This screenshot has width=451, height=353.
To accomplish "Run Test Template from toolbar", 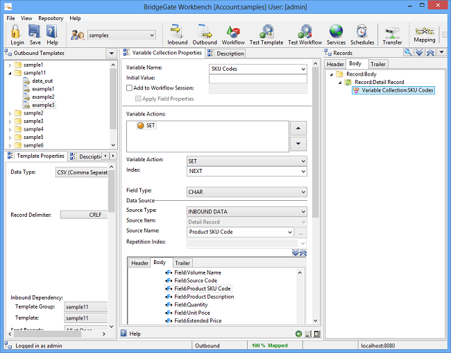I will click(x=266, y=33).
